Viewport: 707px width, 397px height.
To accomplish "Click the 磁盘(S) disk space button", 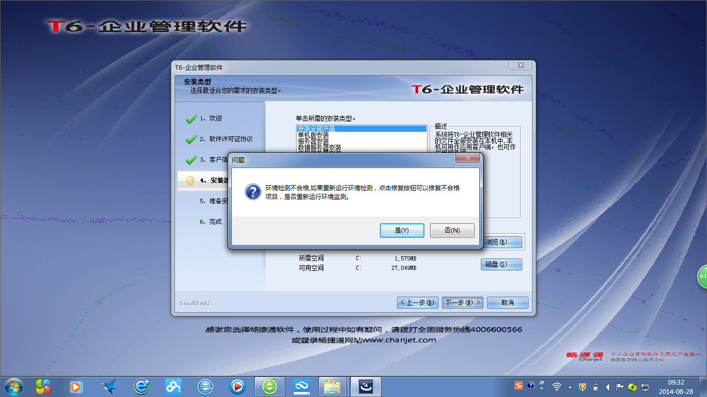I will click(500, 264).
